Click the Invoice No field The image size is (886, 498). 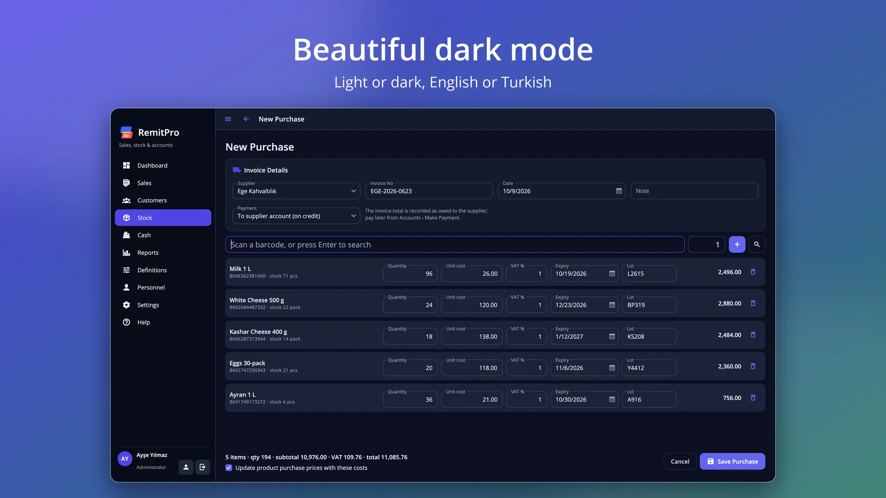[x=429, y=191]
